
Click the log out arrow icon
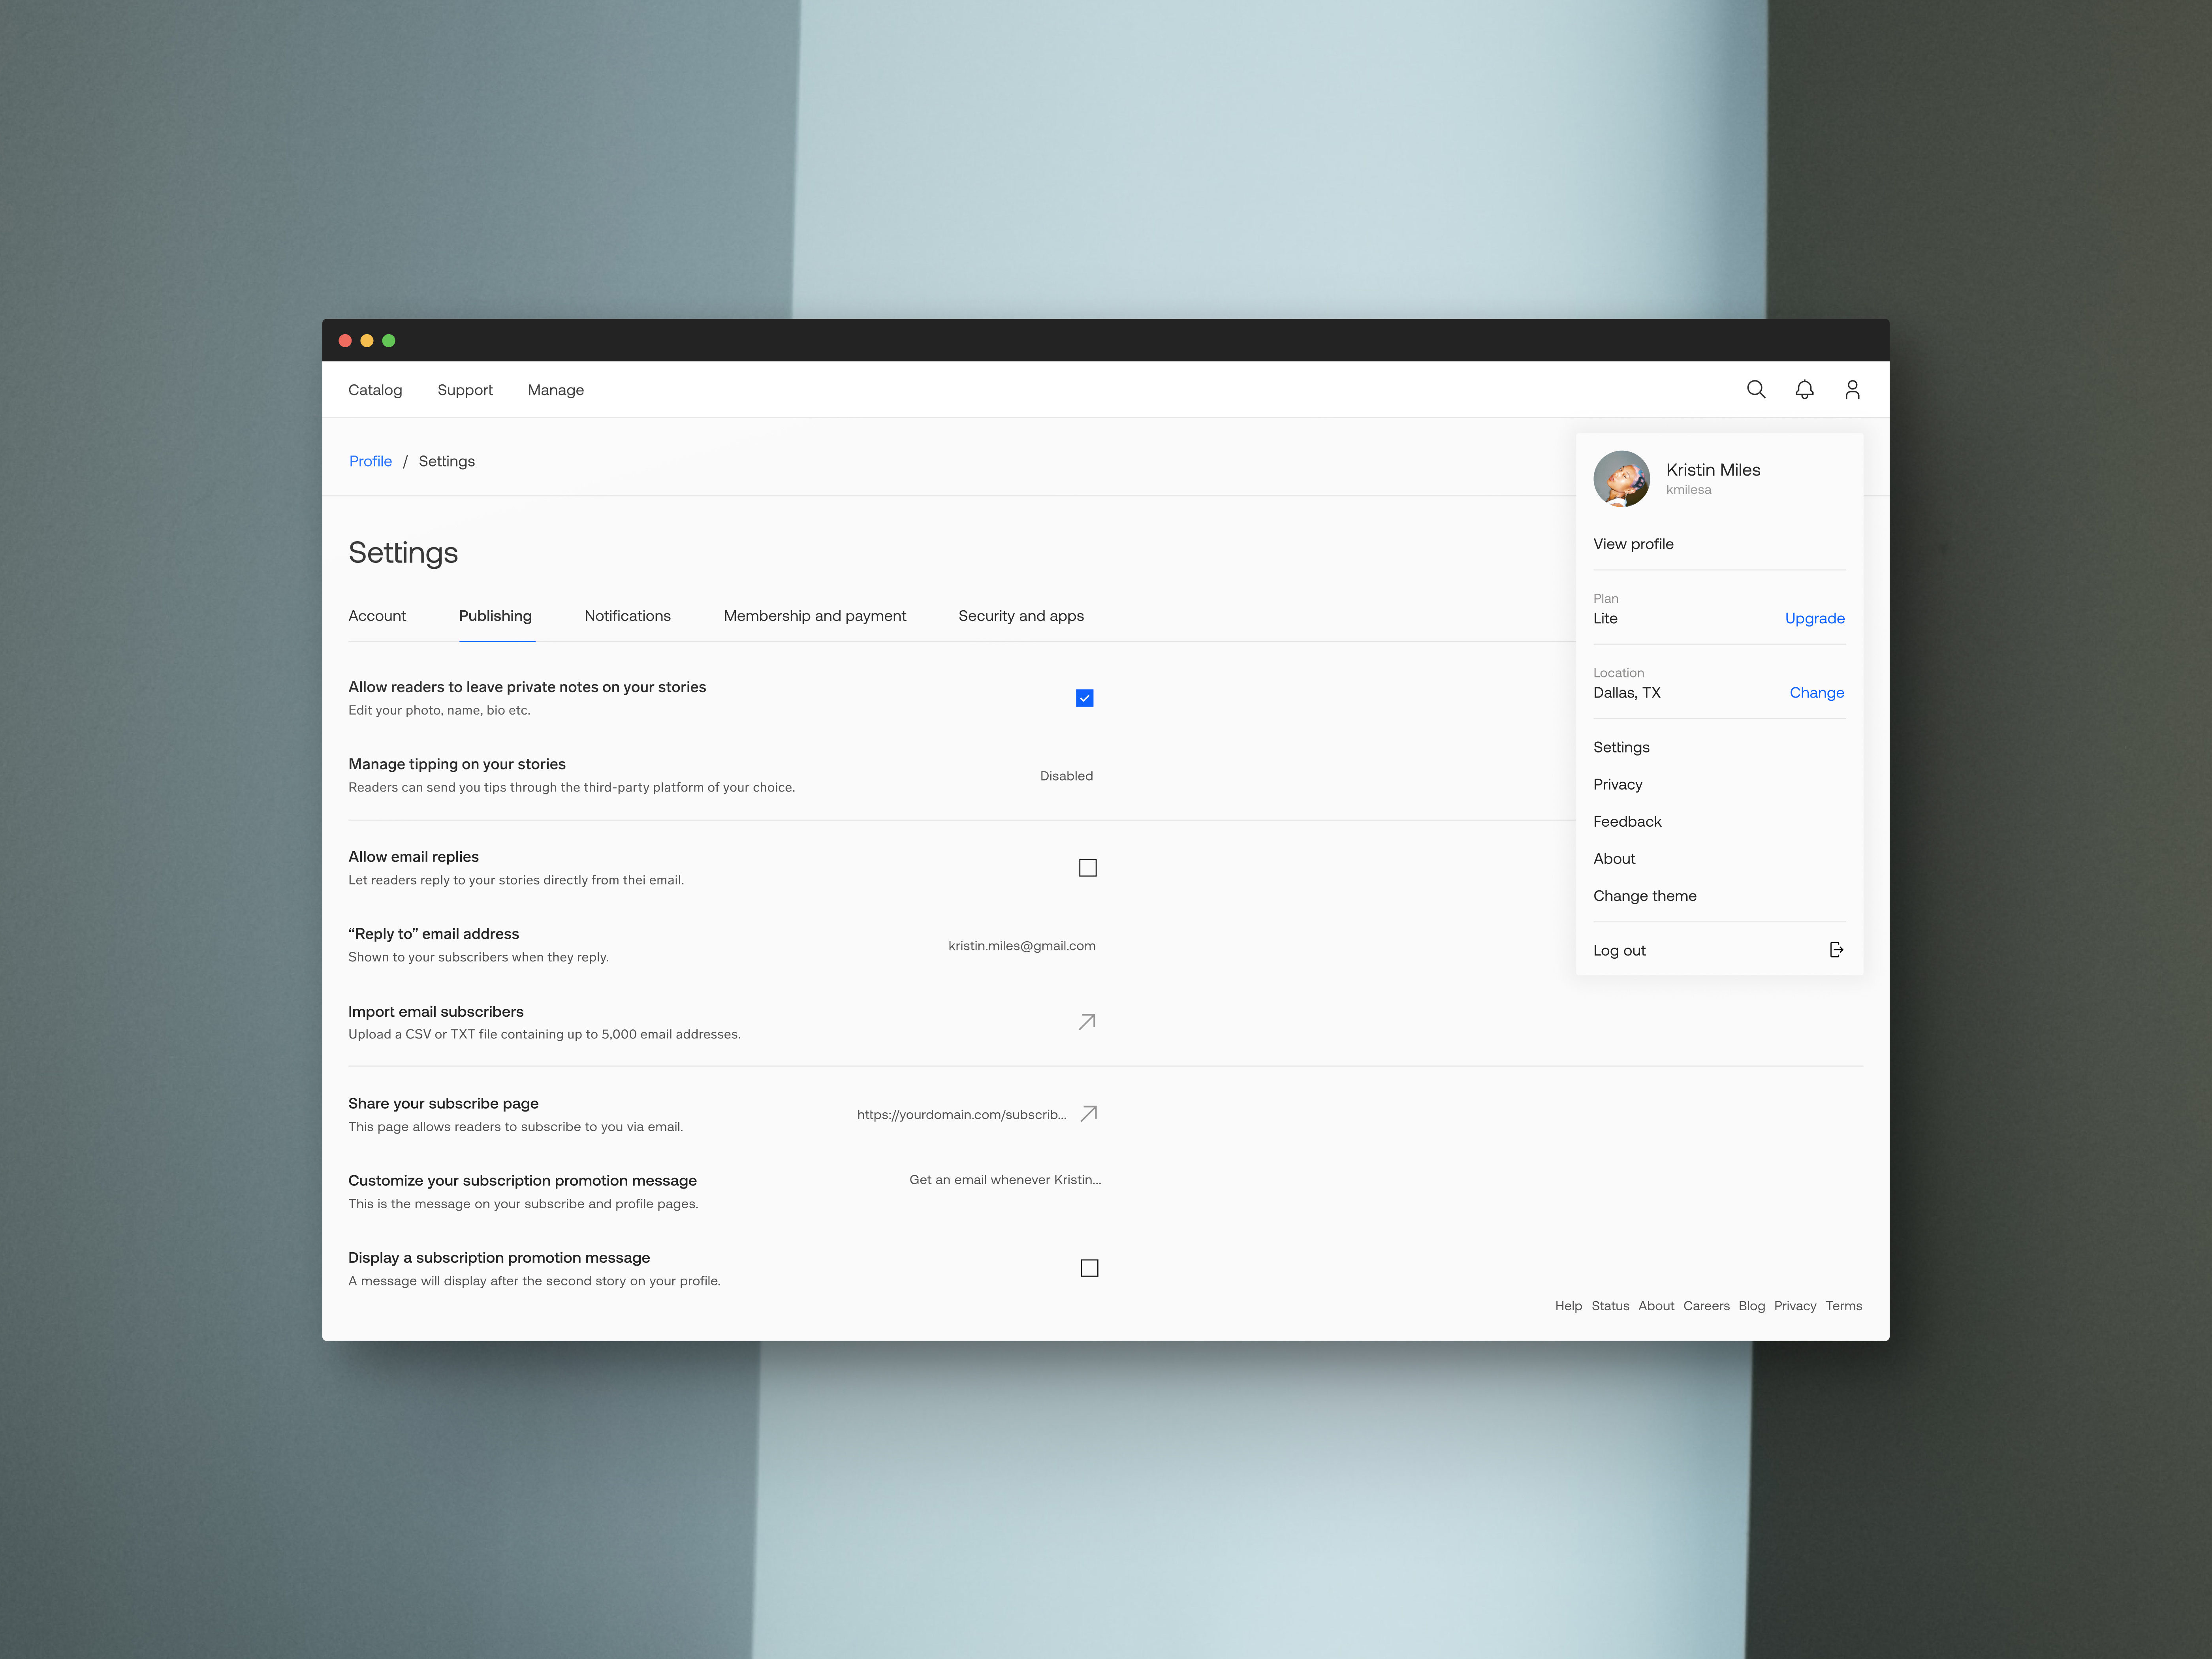[1836, 949]
